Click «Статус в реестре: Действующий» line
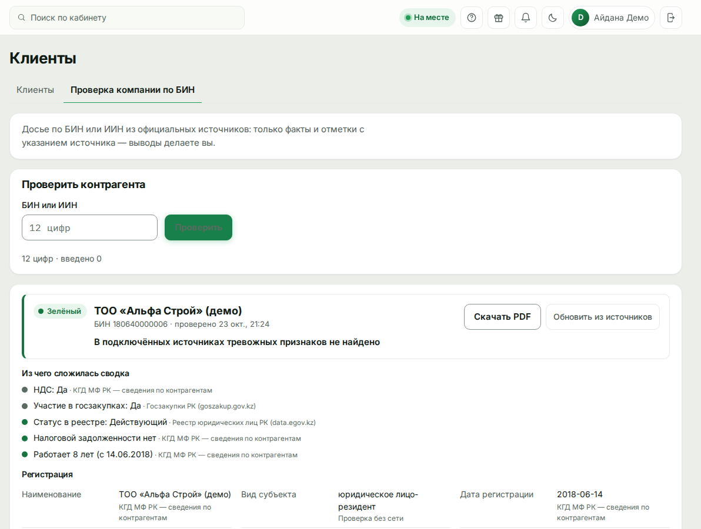The width and height of the screenshot is (701, 529). click(100, 422)
